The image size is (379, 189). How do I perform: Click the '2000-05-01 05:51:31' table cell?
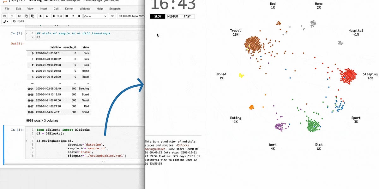tap(48, 53)
